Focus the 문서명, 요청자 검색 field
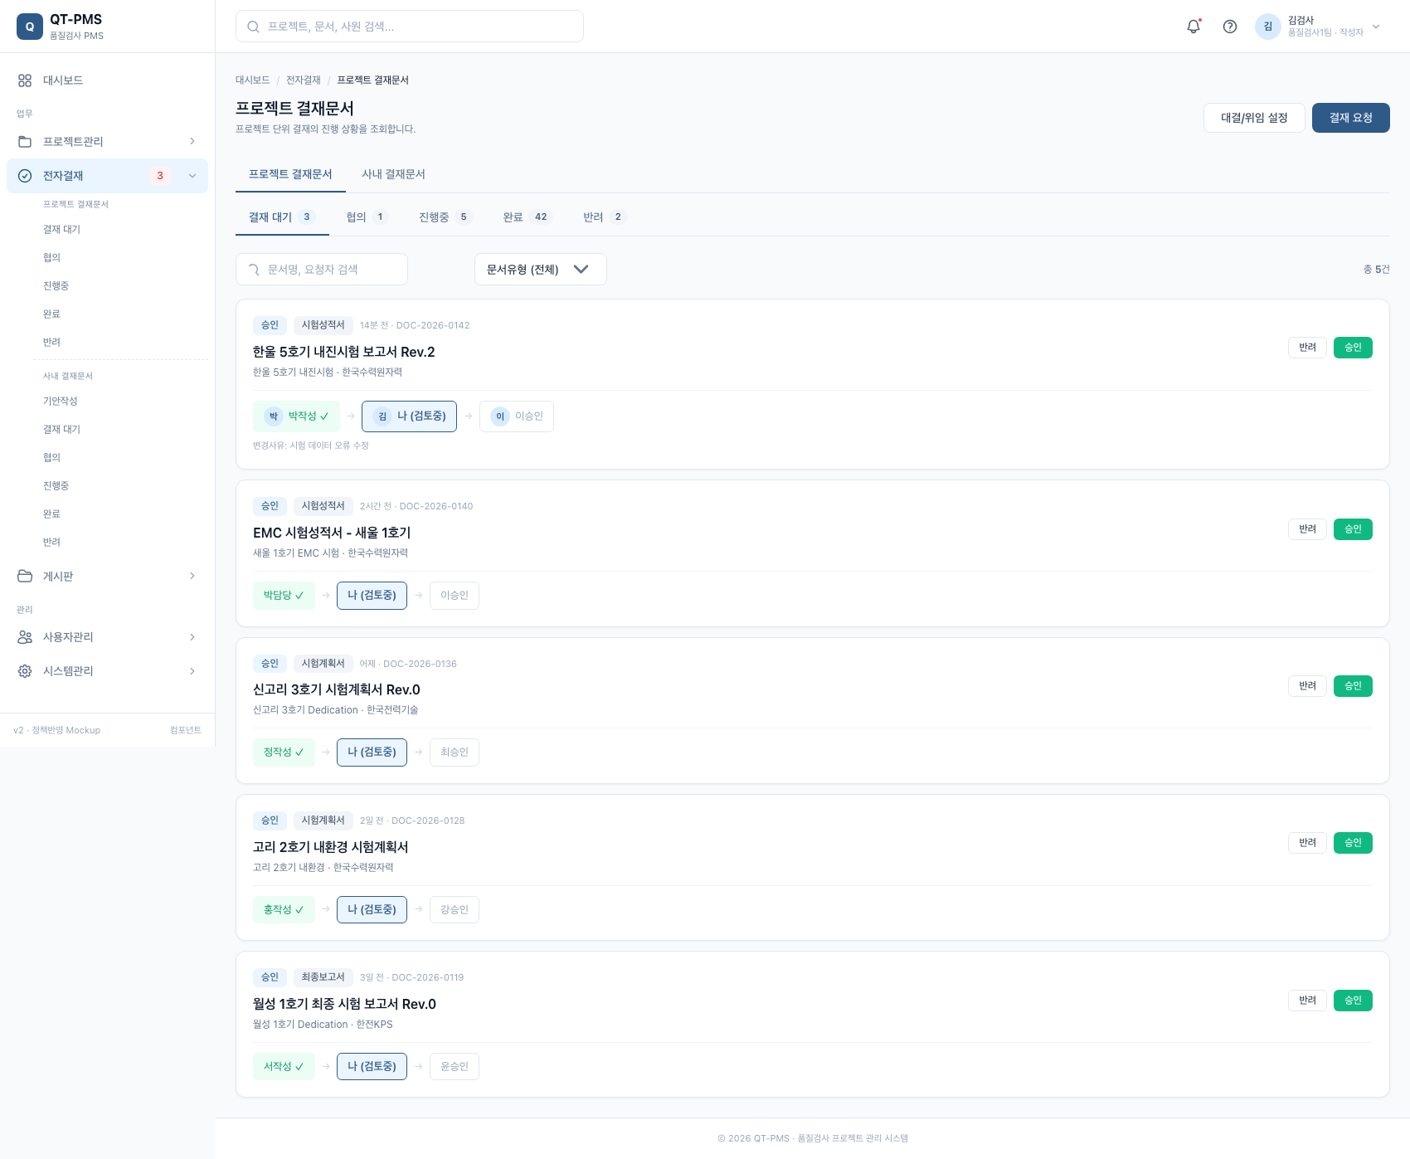The width and height of the screenshot is (1410, 1159). tap(322, 270)
